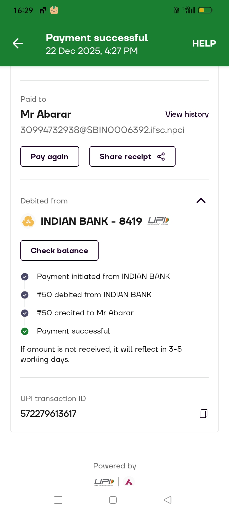Image resolution: width=229 pixels, height=514 pixels.
Task: Open HELP in the header
Action: coord(204,43)
